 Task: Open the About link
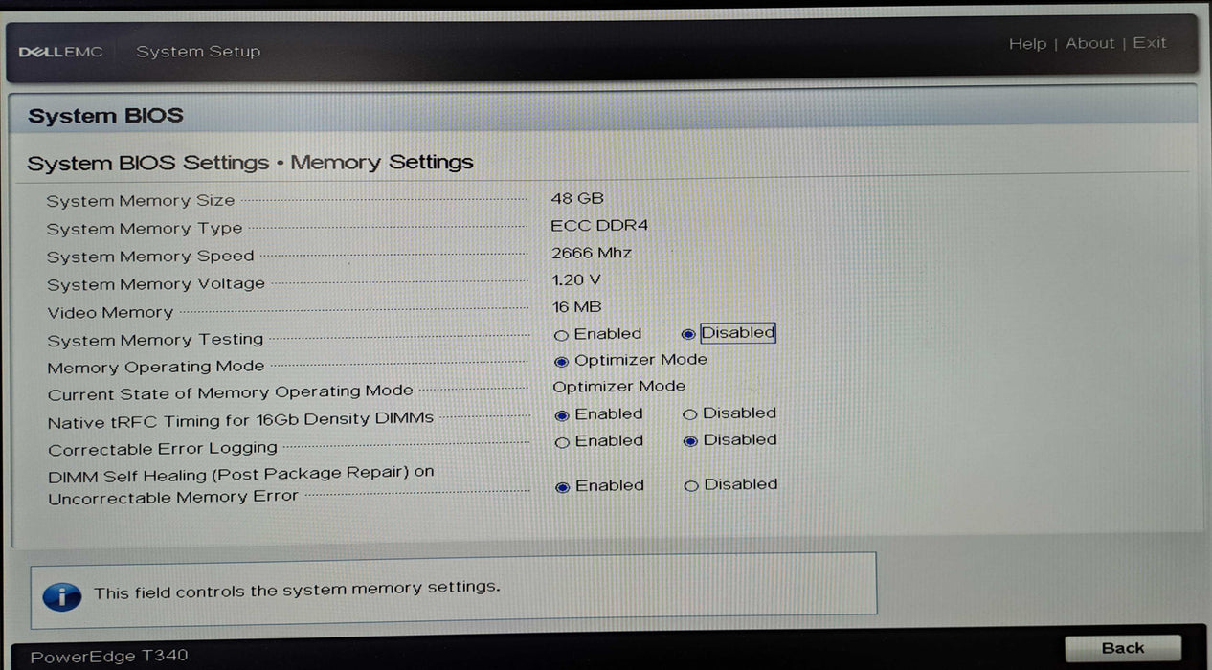click(1089, 43)
